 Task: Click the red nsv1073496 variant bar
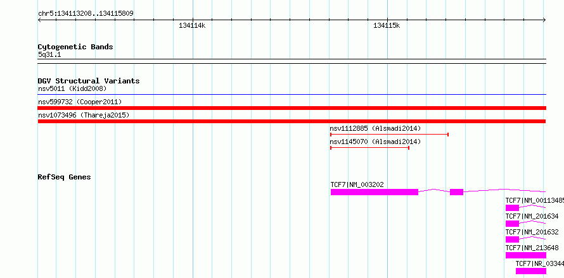(x=292, y=121)
